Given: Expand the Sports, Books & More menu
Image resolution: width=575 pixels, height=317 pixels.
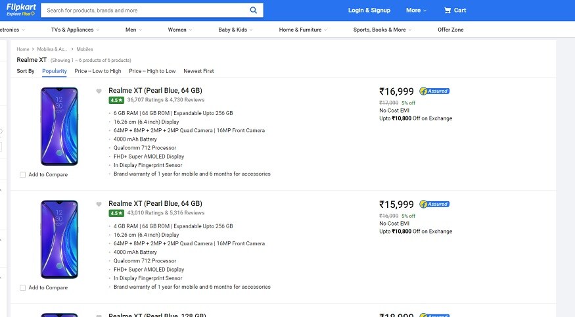Looking at the screenshot, I should pyautogui.click(x=382, y=30).
